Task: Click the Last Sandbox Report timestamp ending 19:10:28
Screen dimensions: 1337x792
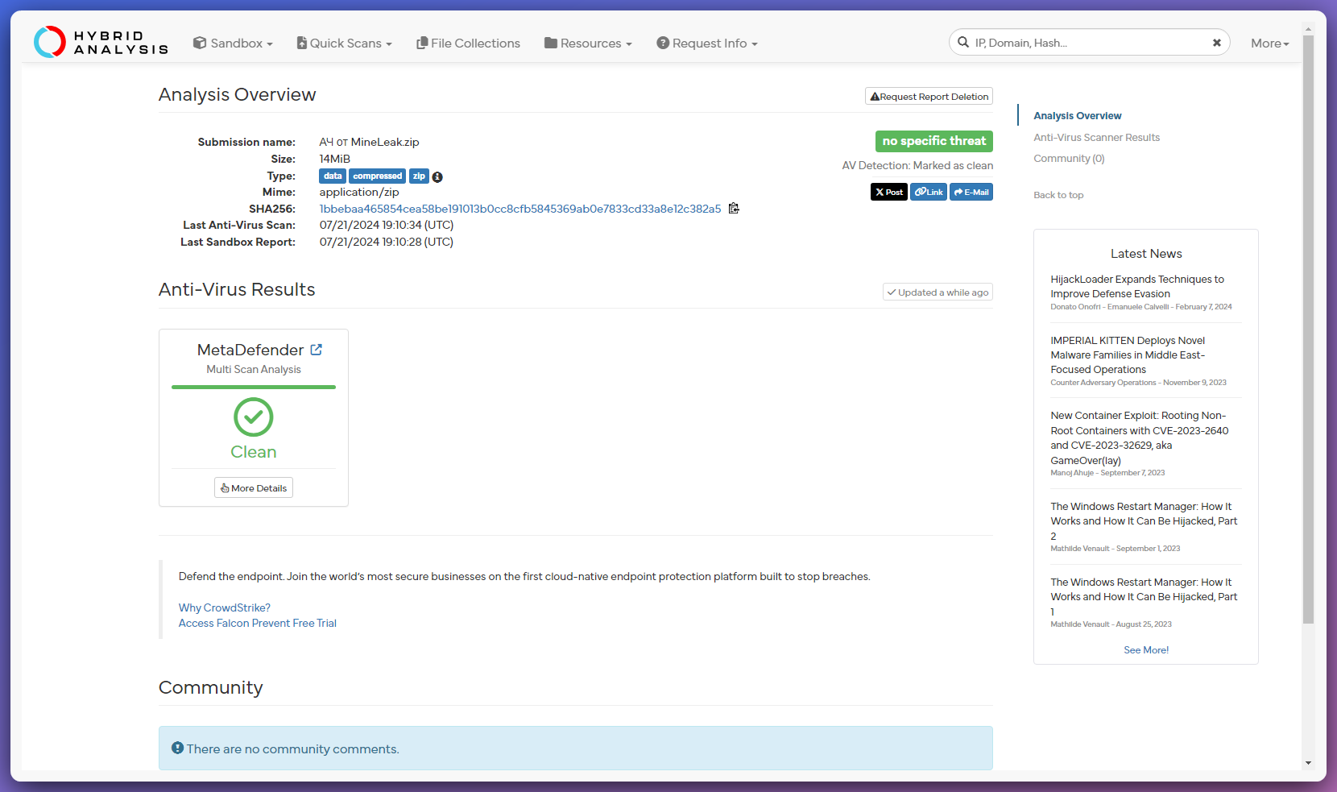Action: tap(387, 243)
